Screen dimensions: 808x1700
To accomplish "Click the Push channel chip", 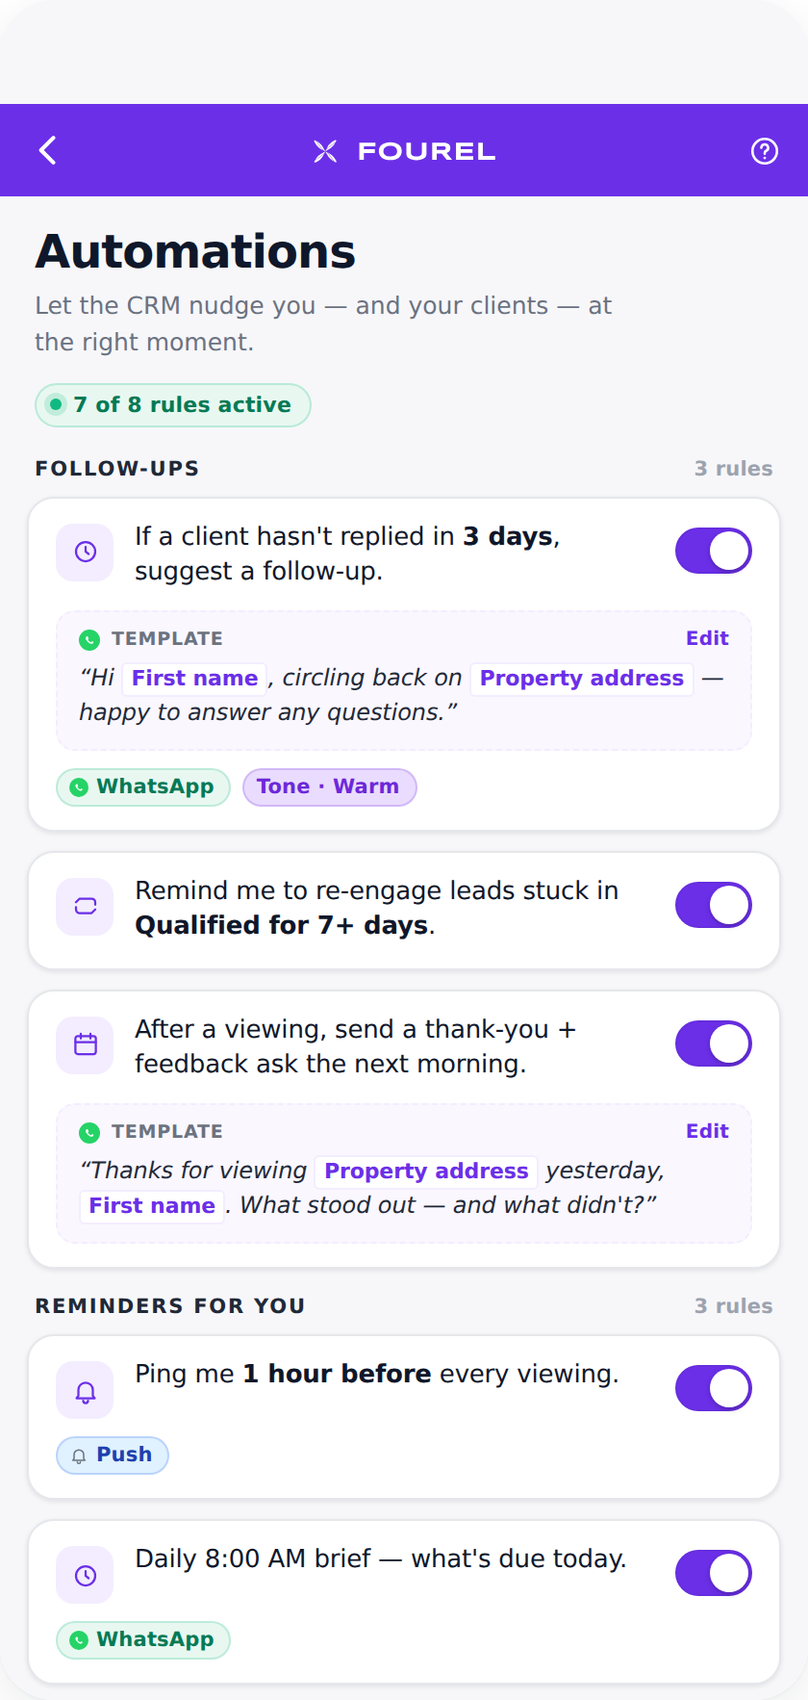I will (113, 1455).
